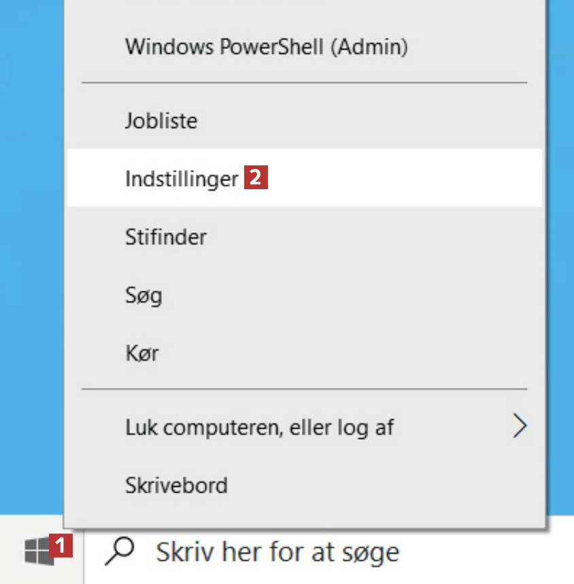This screenshot has width=574, height=584.
Task: Open the Kør dialog entry
Action: 141,354
